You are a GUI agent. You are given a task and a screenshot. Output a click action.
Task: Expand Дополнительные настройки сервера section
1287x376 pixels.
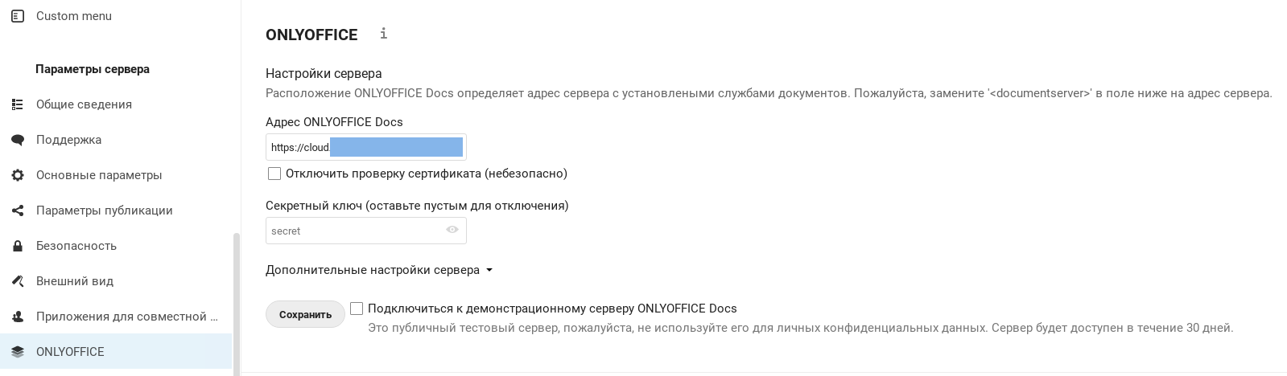(379, 270)
